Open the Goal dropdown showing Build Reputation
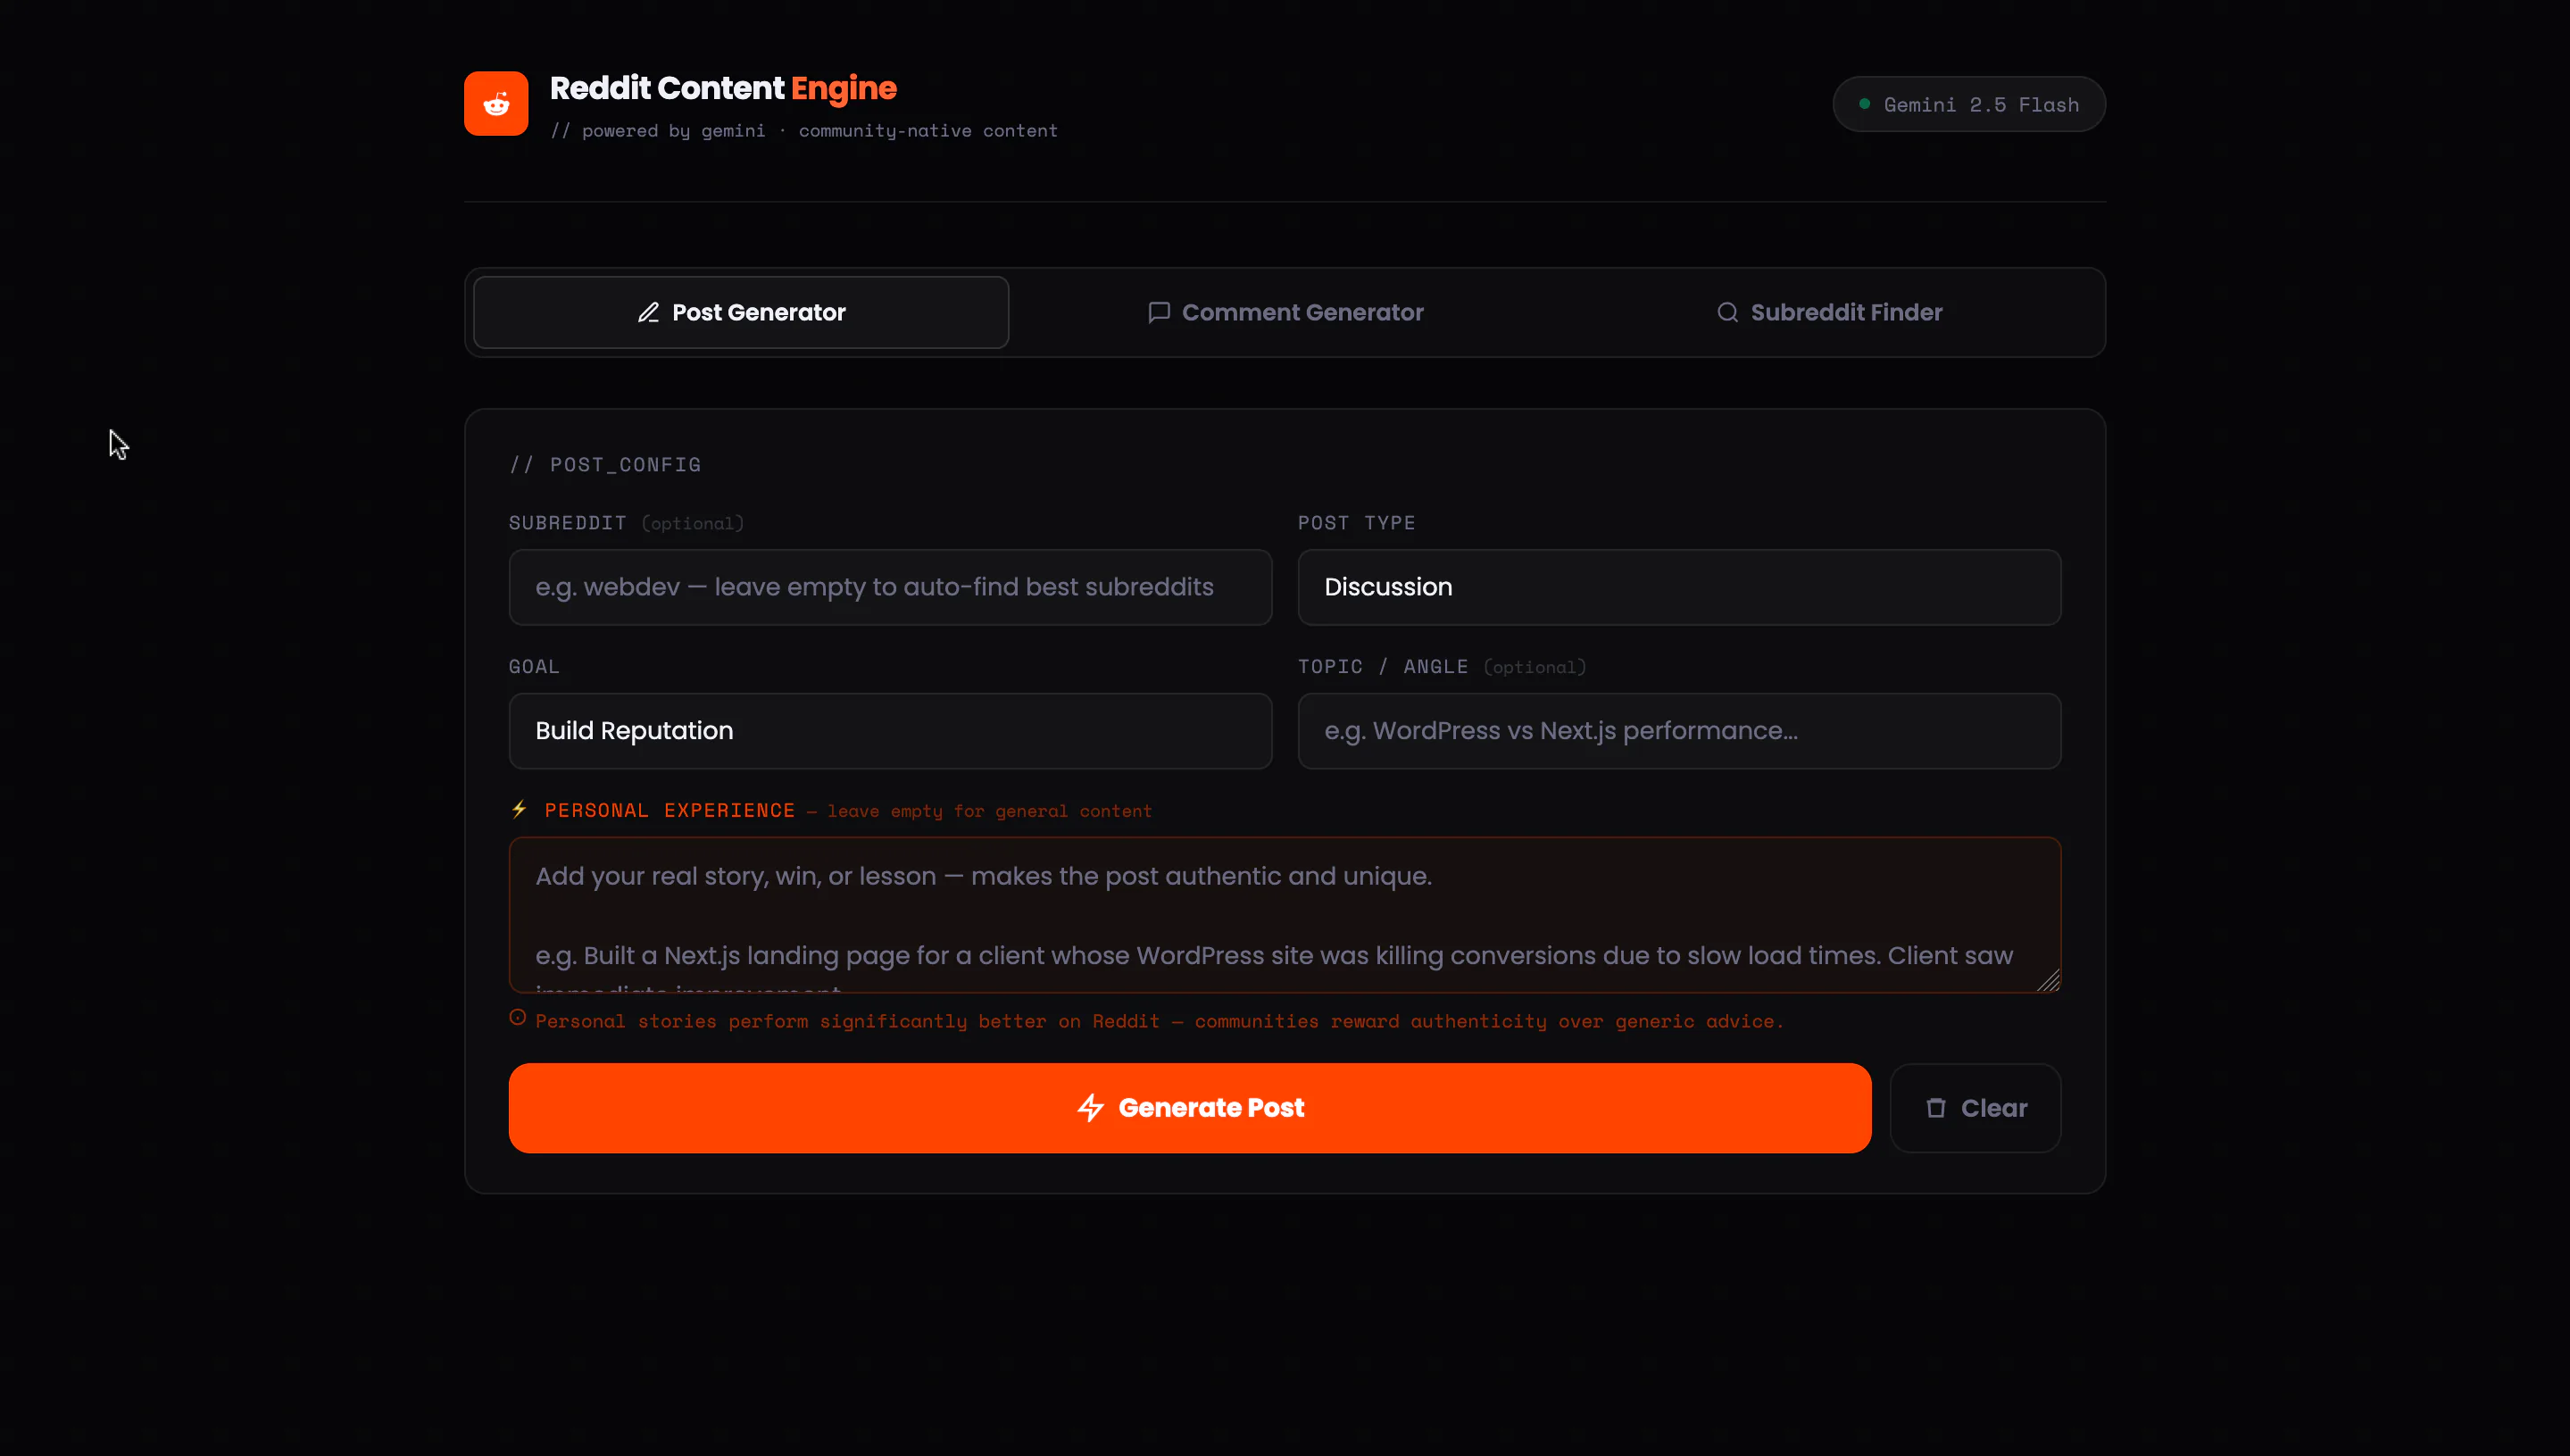The image size is (2570, 1456). (x=889, y=731)
